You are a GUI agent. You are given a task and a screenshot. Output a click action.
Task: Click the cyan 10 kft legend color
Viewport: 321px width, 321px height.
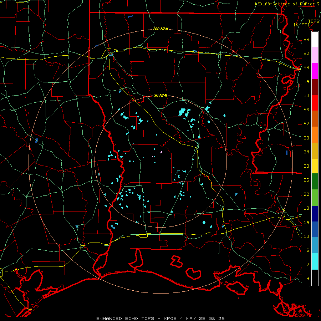click(x=315, y=261)
